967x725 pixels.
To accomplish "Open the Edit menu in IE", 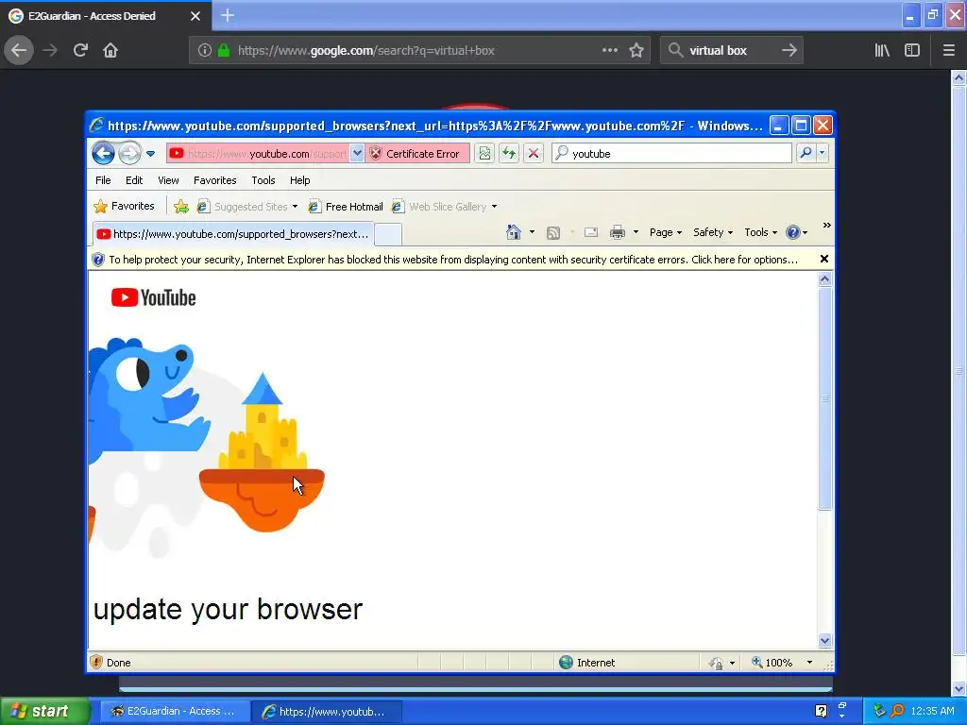I will pyautogui.click(x=134, y=180).
